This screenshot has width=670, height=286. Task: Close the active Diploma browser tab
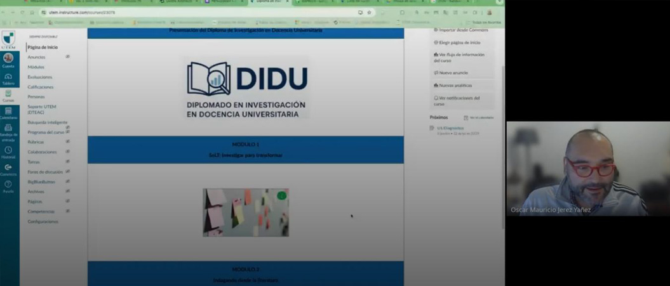click(x=288, y=2)
